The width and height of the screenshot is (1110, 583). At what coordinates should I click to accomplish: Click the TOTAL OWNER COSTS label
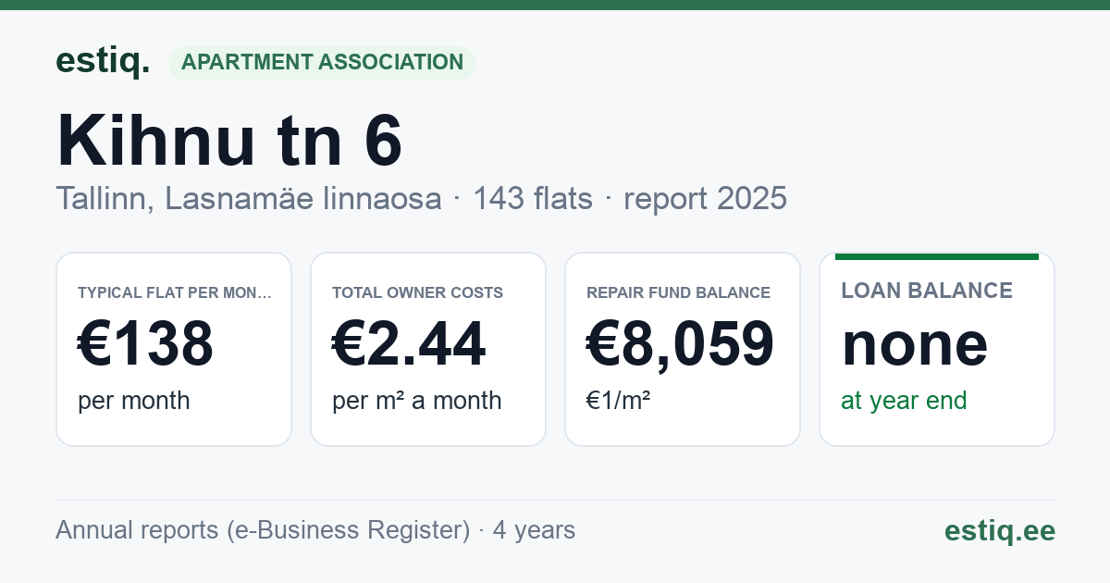click(418, 292)
